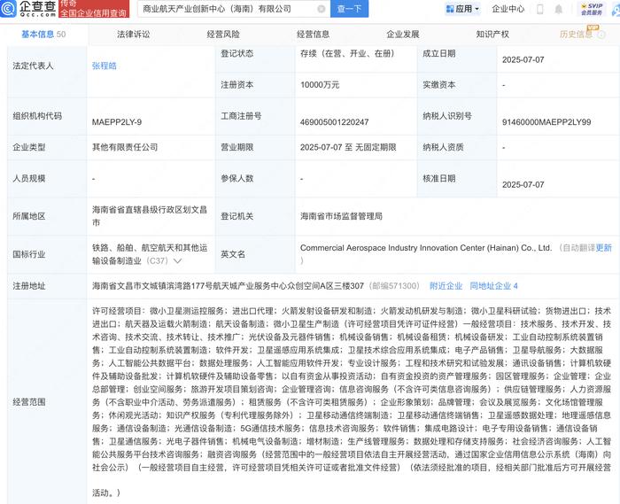Screen dimensions: 620x504
Task: Open SVIP member service badge
Action: [x=592, y=9]
